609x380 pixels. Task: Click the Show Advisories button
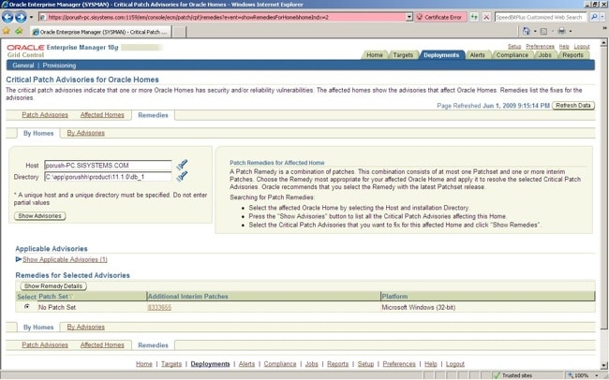(x=39, y=216)
